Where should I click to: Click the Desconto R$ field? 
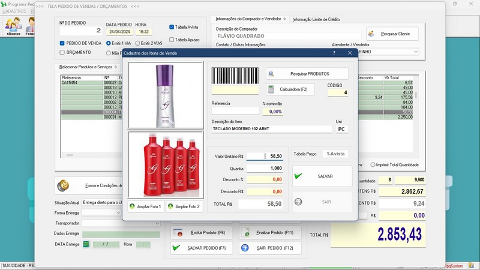(x=265, y=191)
